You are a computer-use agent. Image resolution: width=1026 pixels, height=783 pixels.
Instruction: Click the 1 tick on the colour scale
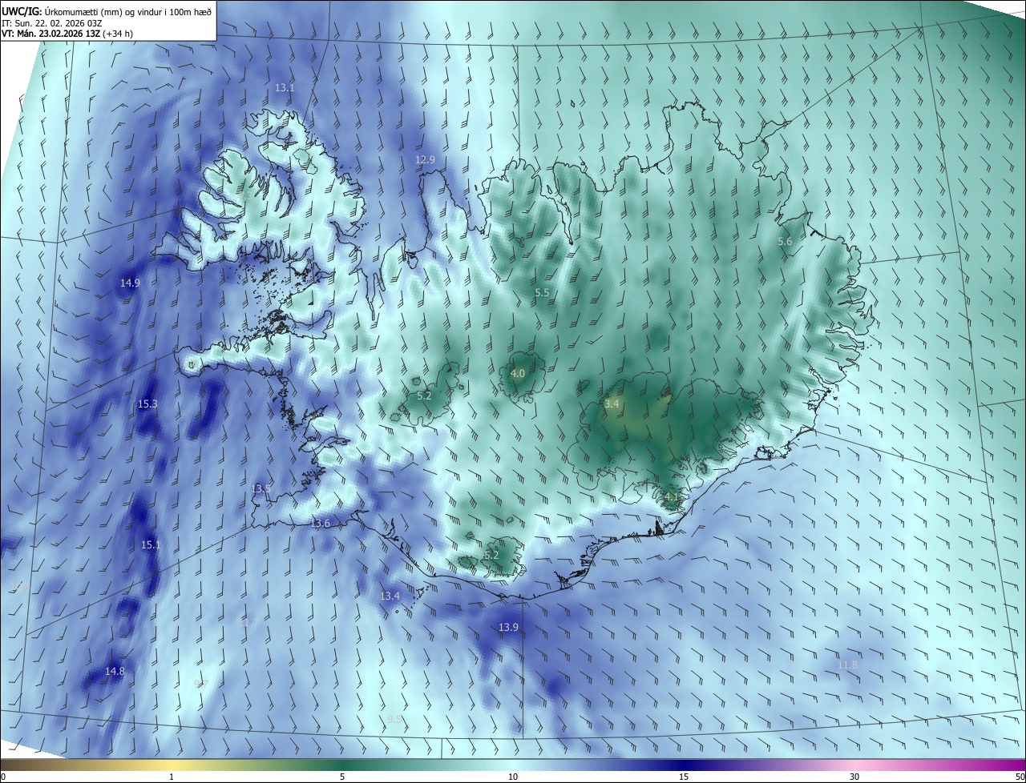tap(172, 777)
